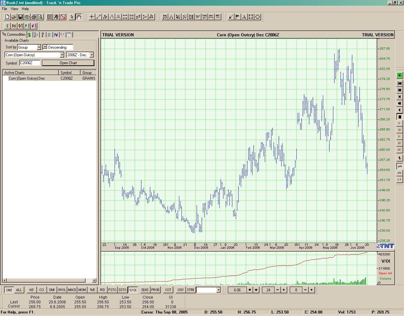The width and height of the screenshot is (404, 316).
Task: Toggle the RSI indicator
Action: (102, 290)
